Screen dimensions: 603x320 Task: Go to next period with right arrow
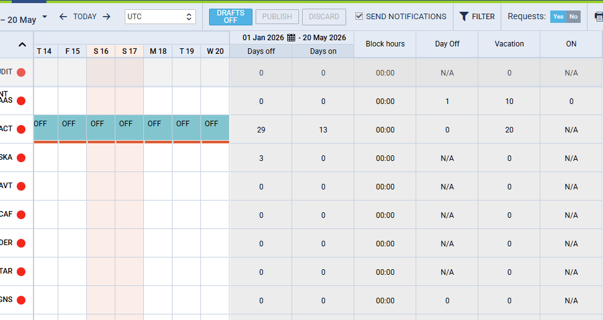[107, 17]
